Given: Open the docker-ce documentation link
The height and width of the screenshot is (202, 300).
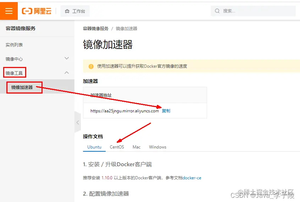Looking at the screenshot, I should [x=192, y=178].
